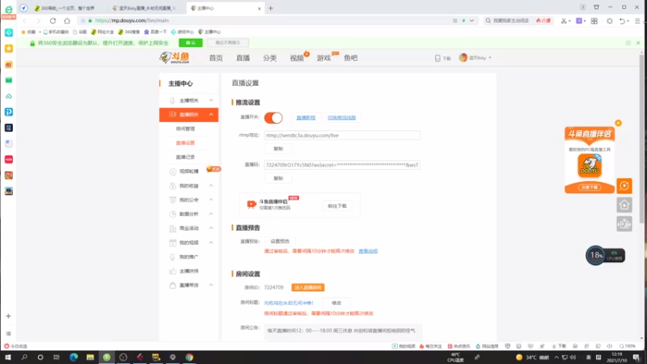This screenshot has height=364, width=647.
Task: Open 分类 in Douyu top navigation
Action: click(x=270, y=58)
